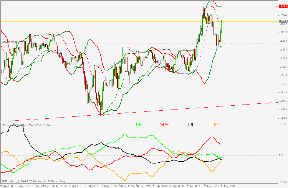Viewport: 288px width, 188px height.
Task: Click the 0.00 level label in the indicator panel
Action: 281,155
